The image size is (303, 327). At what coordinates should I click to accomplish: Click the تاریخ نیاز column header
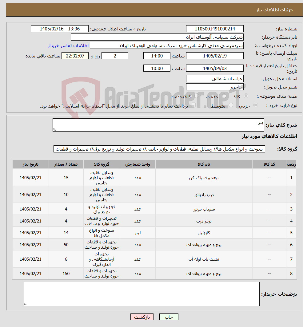tap(30, 164)
